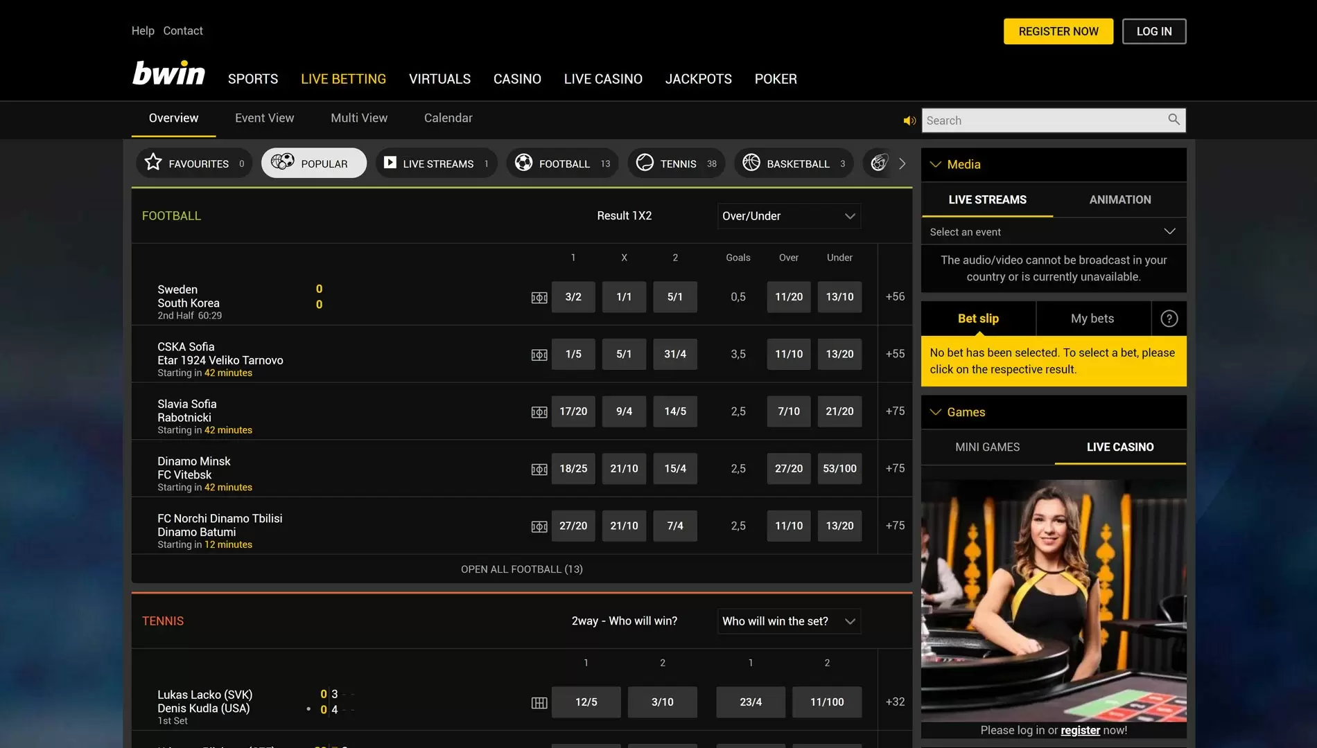
Task: Open the Over/Under market dropdown
Action: pos(790,216)
